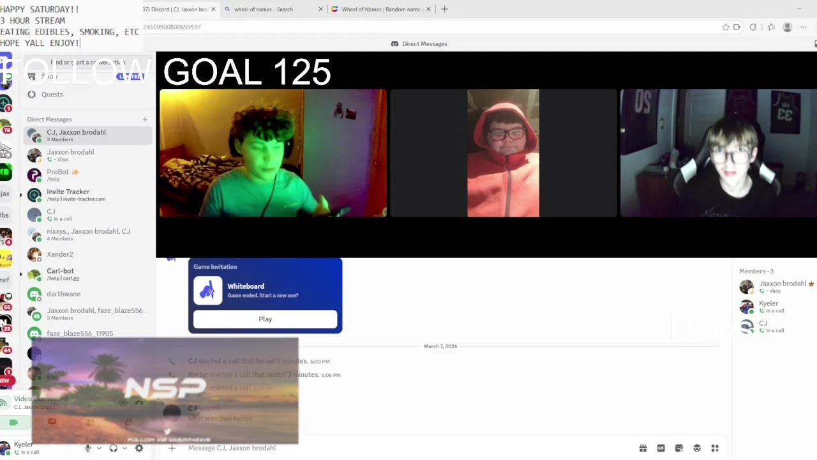Open browser extensions puzzle icon
Viewport: 817px width, 460px height.
tap(753, 27)
